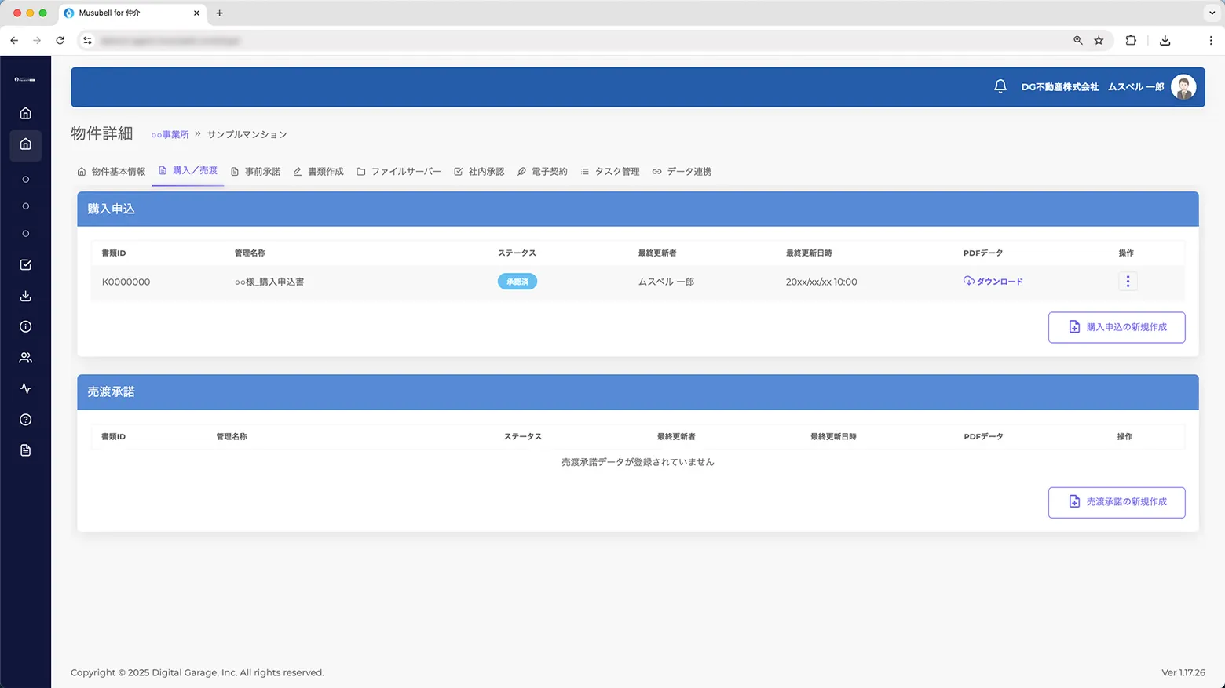
Task: Follow the ○○事業所 breadcrumb link
Action: (170, 135)
